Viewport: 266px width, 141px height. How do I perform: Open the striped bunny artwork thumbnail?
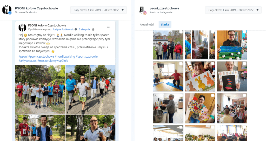tap(232, 77)
